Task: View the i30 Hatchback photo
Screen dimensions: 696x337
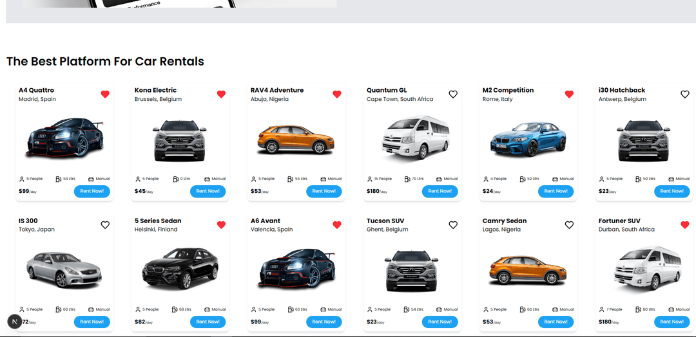Action: point(644,140)
